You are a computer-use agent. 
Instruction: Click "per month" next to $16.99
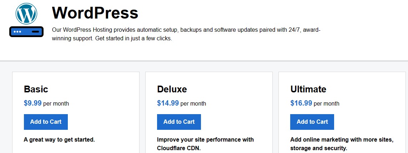click(x=327, y=104)
